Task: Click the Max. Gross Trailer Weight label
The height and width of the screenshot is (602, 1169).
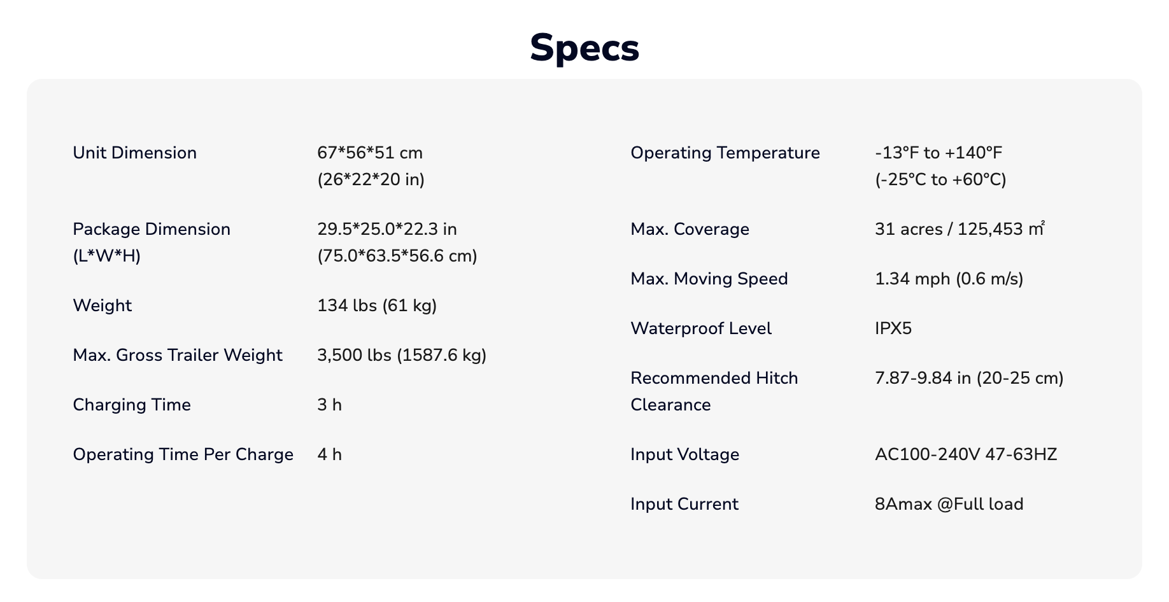Action: click(x=177, y=355)
